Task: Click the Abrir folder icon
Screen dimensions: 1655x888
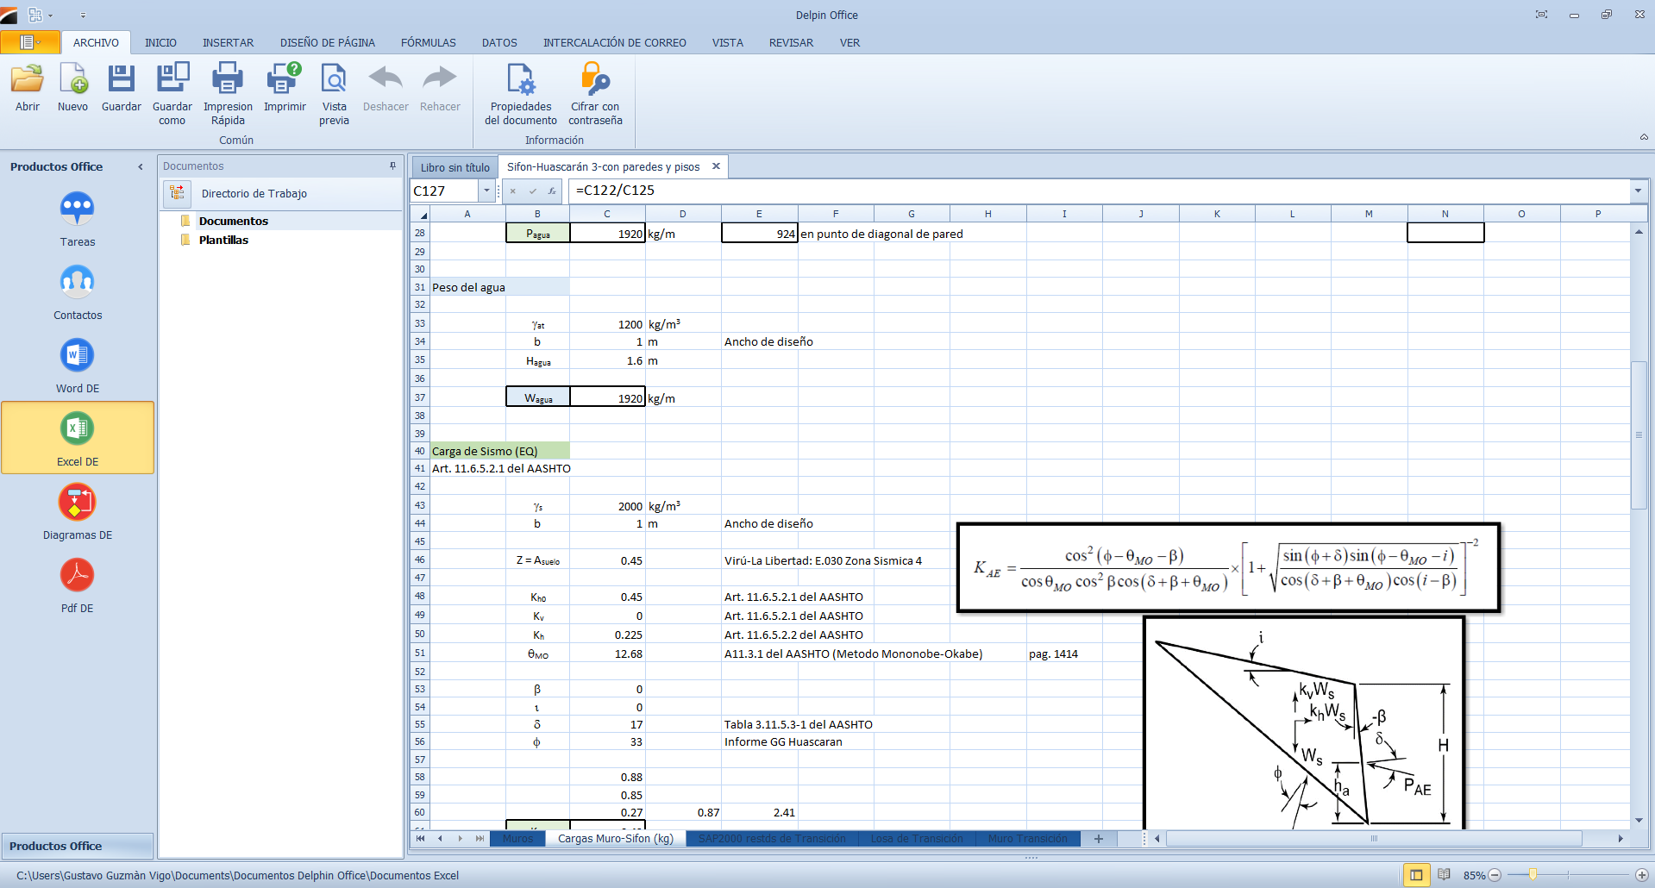Action: tap(28, 79)
